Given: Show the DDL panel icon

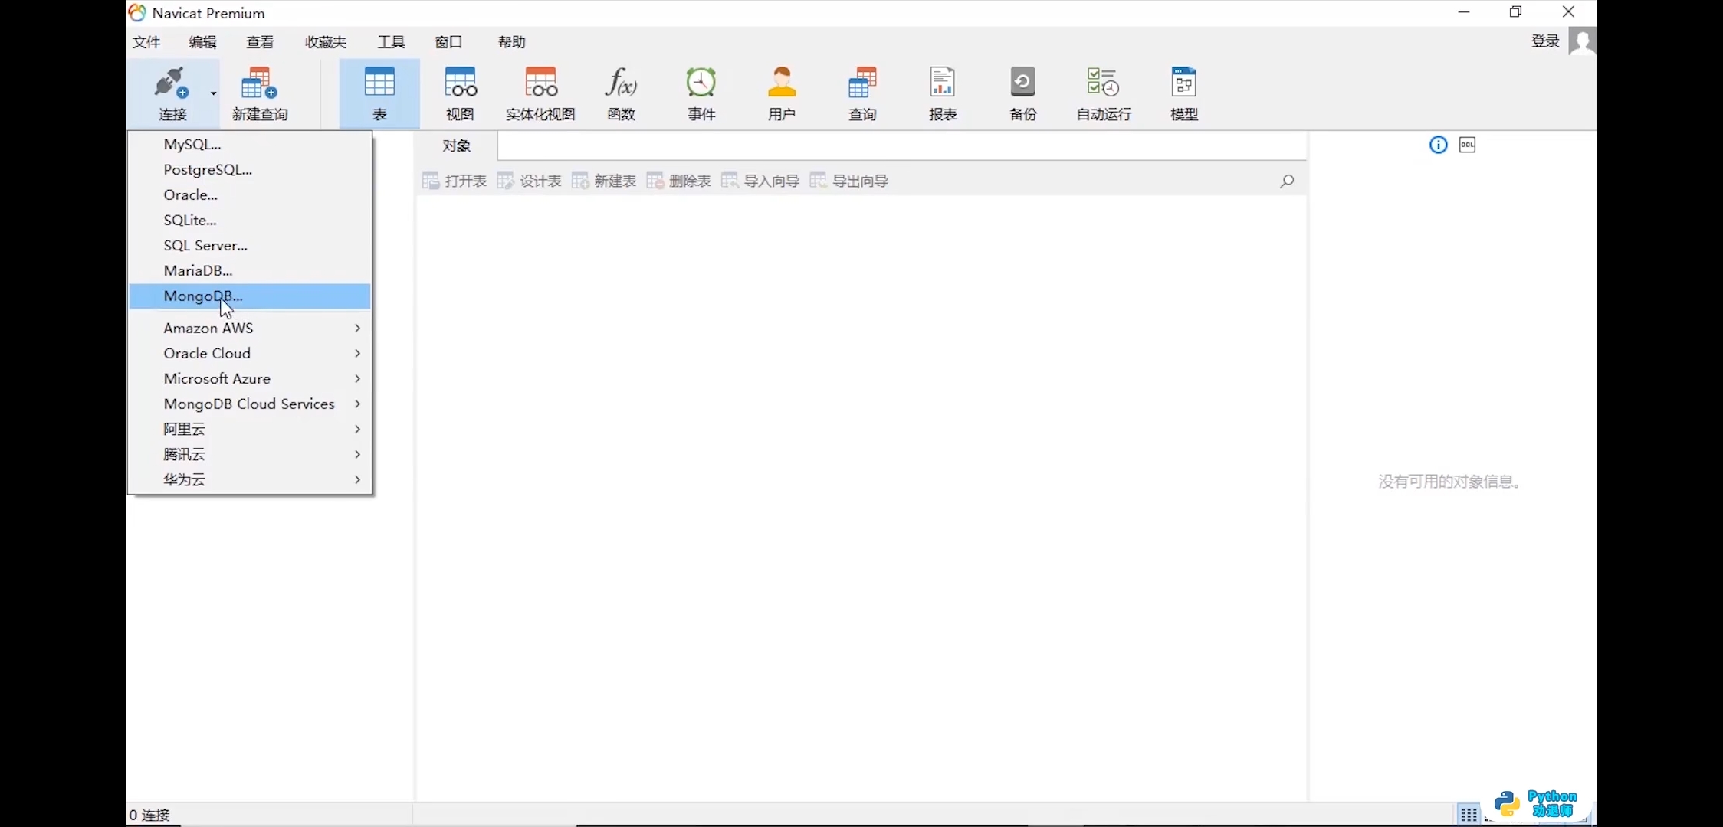Looking at the screenshot, I should 1467,145.
